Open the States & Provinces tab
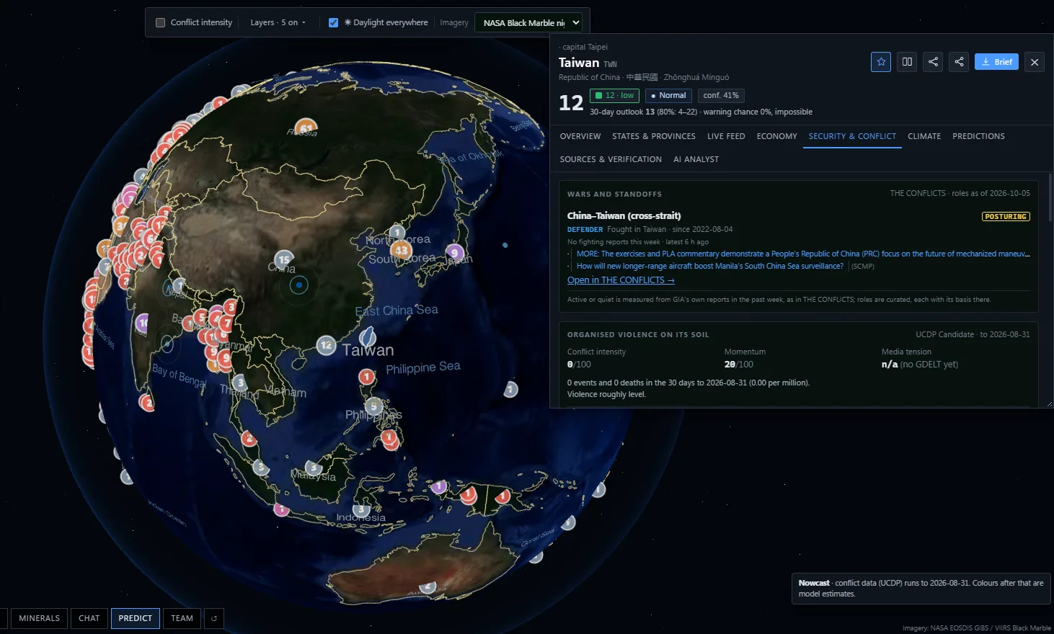1054x634 pixels. tap(654, 136)
